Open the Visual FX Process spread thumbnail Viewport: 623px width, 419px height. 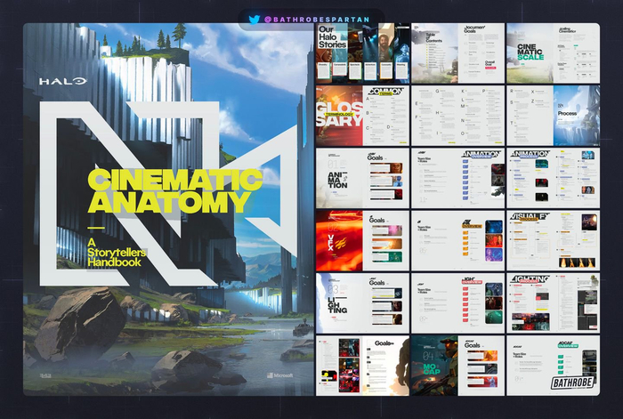coord(553,241)
